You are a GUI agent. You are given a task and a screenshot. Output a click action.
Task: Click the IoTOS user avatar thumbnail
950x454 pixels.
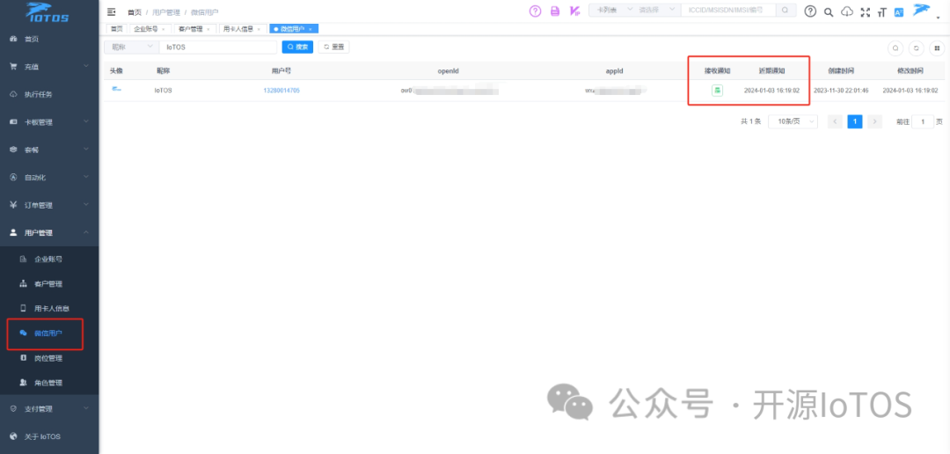[x=116, y=90]
